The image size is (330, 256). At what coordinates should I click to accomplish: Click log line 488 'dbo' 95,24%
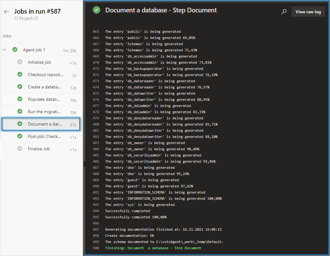[147, 174]
